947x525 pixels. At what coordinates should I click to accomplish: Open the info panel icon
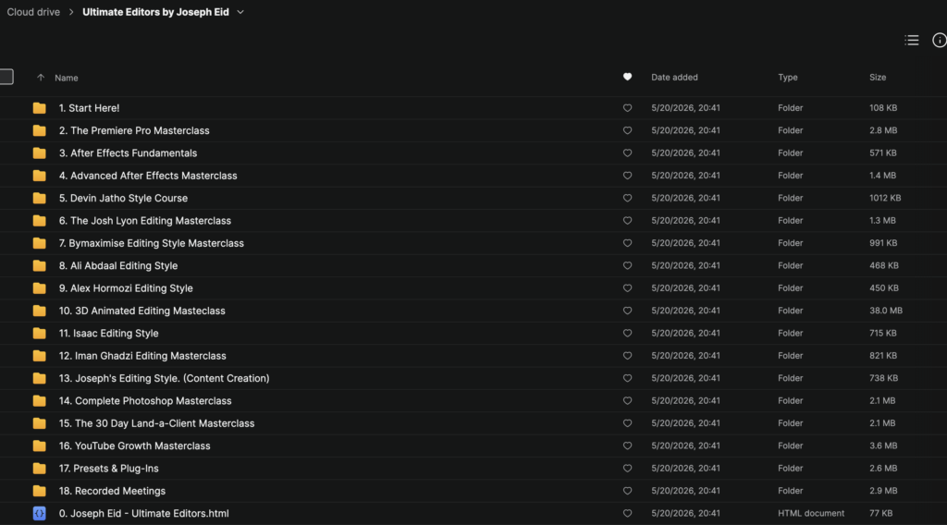[940, 41]
